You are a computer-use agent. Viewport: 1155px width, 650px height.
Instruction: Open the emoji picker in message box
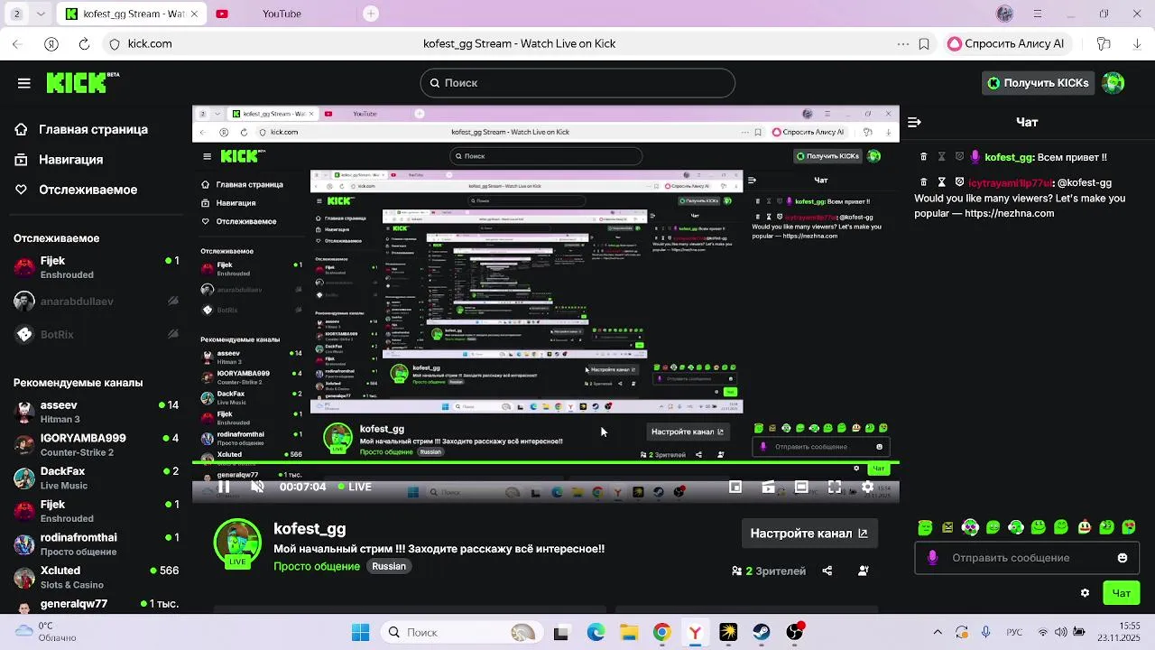(1123, 558)
